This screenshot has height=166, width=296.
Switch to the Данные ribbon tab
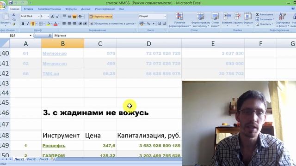pos(86,9)
